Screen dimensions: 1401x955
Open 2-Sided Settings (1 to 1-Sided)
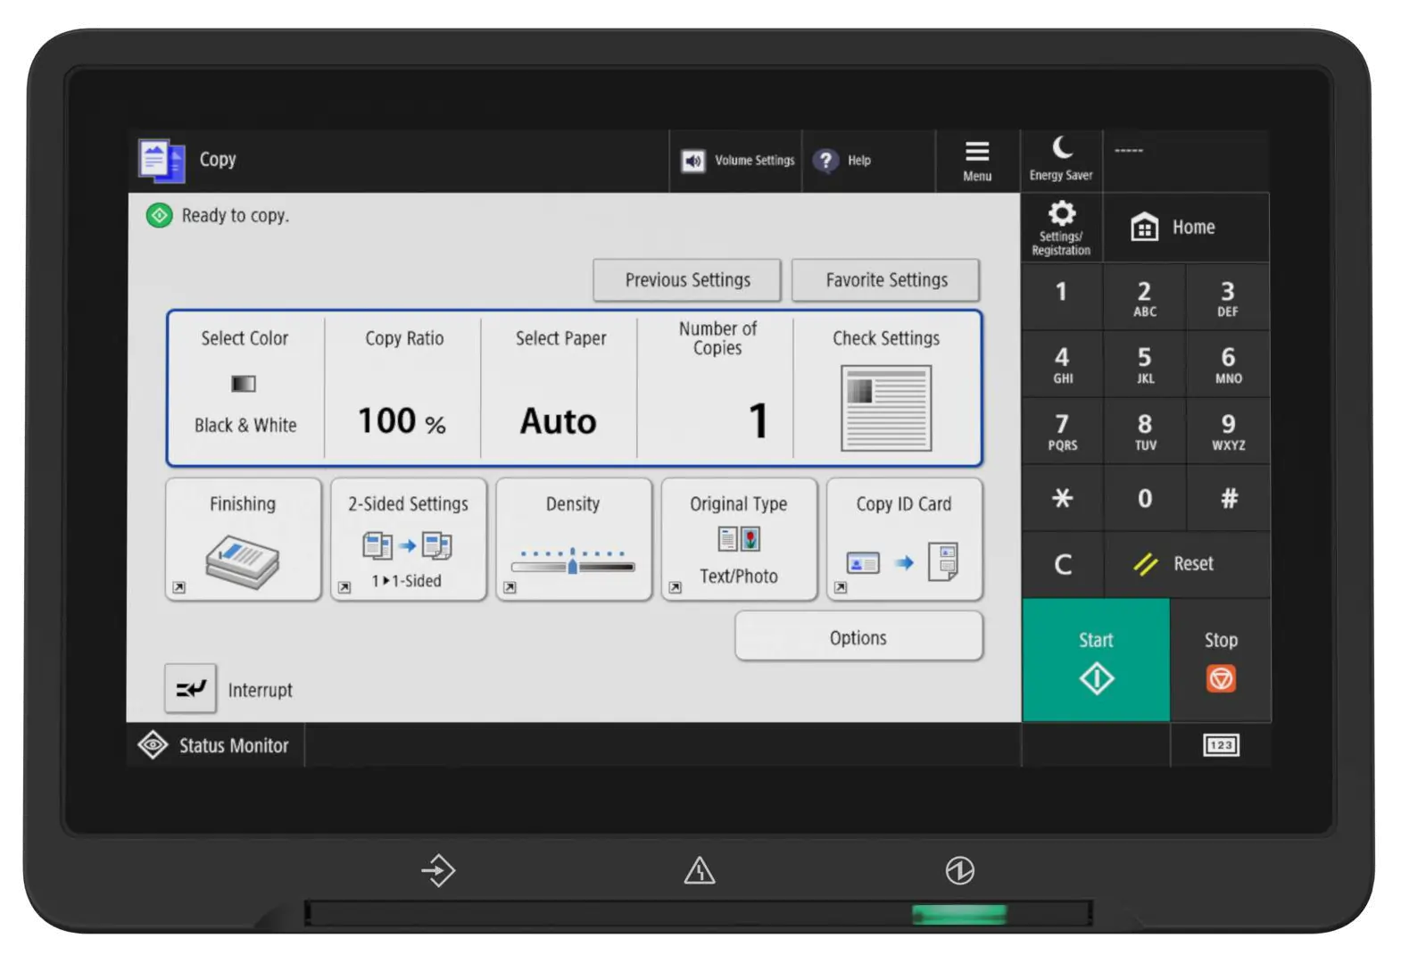(408, 539)
